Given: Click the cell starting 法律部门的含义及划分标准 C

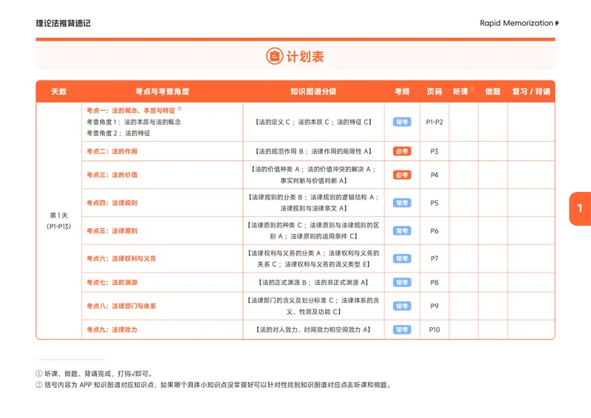Looking at the screenshot, I should click(313, 306).
